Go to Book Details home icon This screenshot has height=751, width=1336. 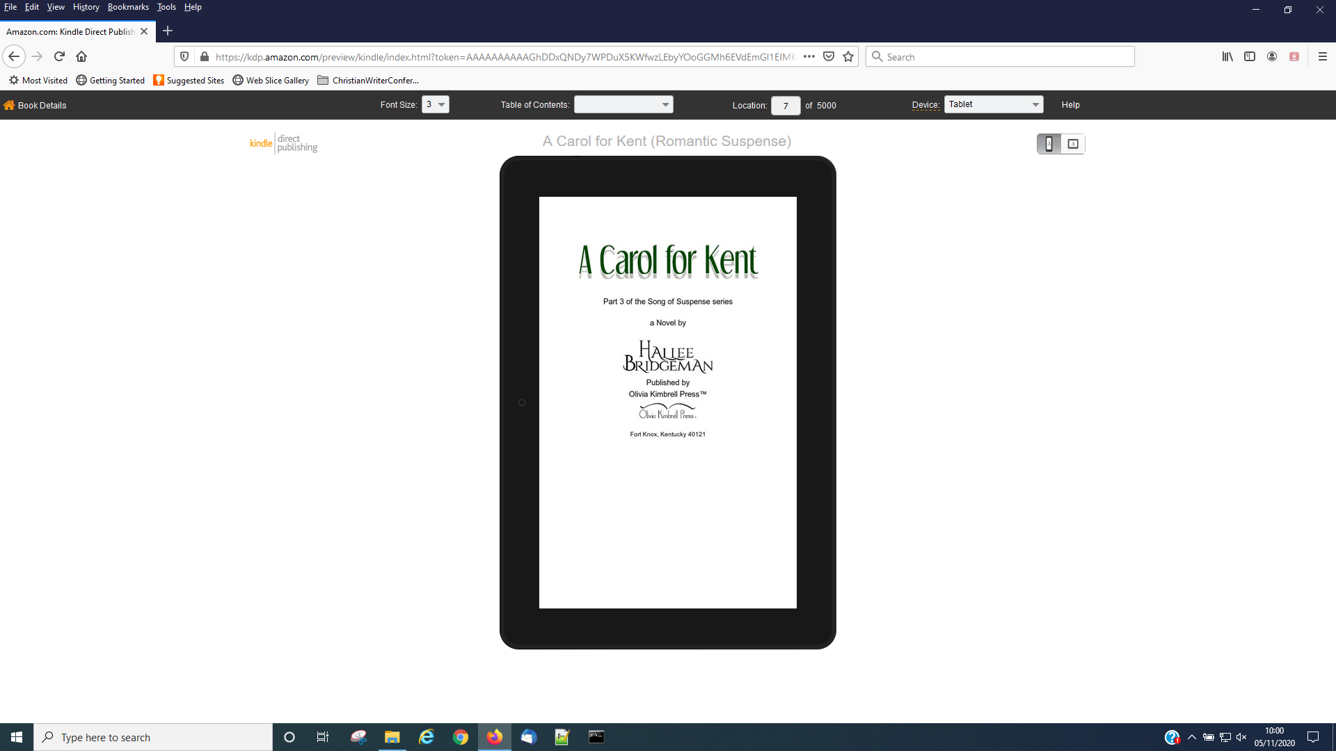click(9, 105)
